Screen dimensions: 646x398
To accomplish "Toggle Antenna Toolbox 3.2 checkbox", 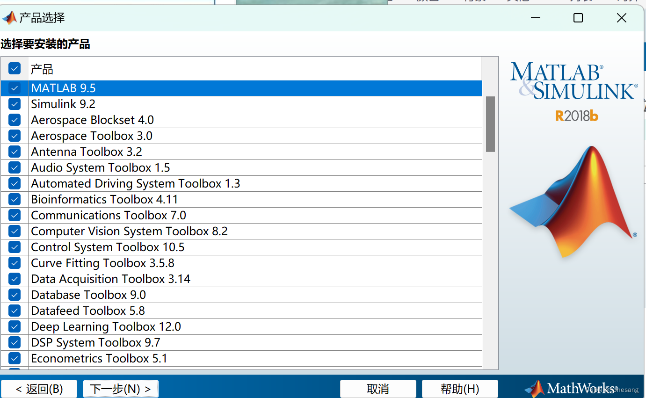I will click(15, 152).
